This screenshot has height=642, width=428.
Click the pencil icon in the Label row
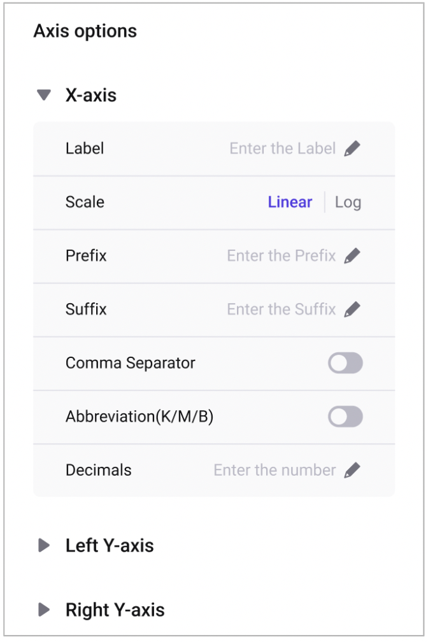[352, 149]
